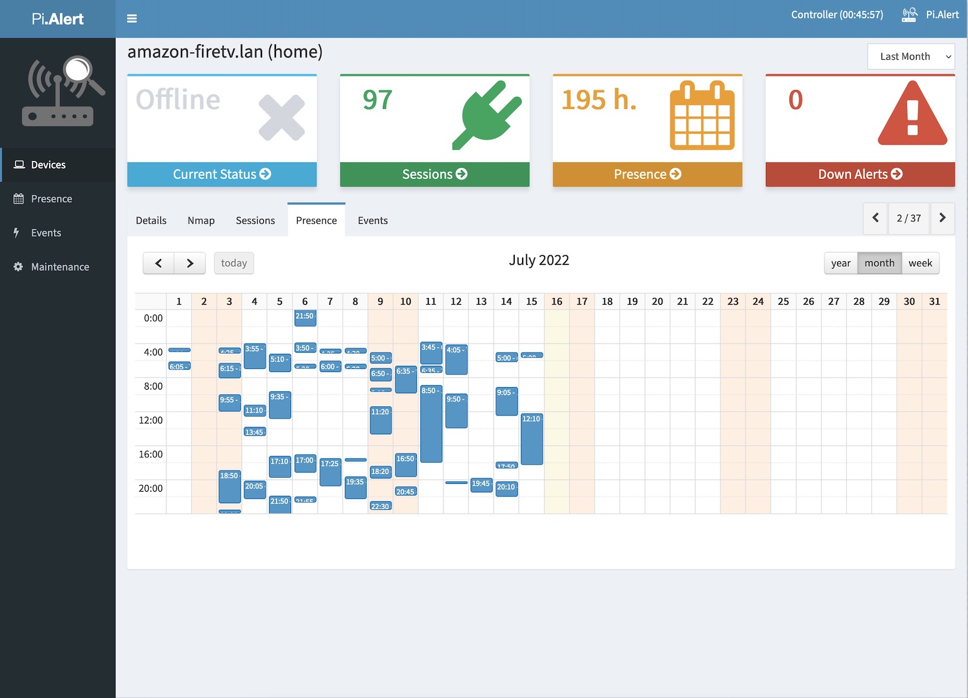Screen dimensions: 968x698
Task: Click the Current Status footer link
Action: point(221,174)
